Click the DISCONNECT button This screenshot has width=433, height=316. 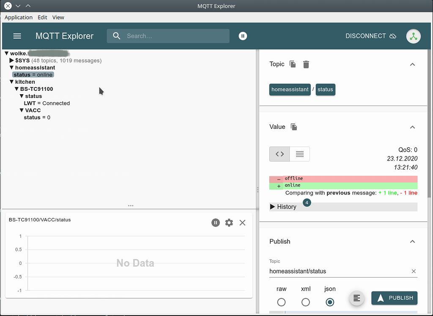point(365,36)
